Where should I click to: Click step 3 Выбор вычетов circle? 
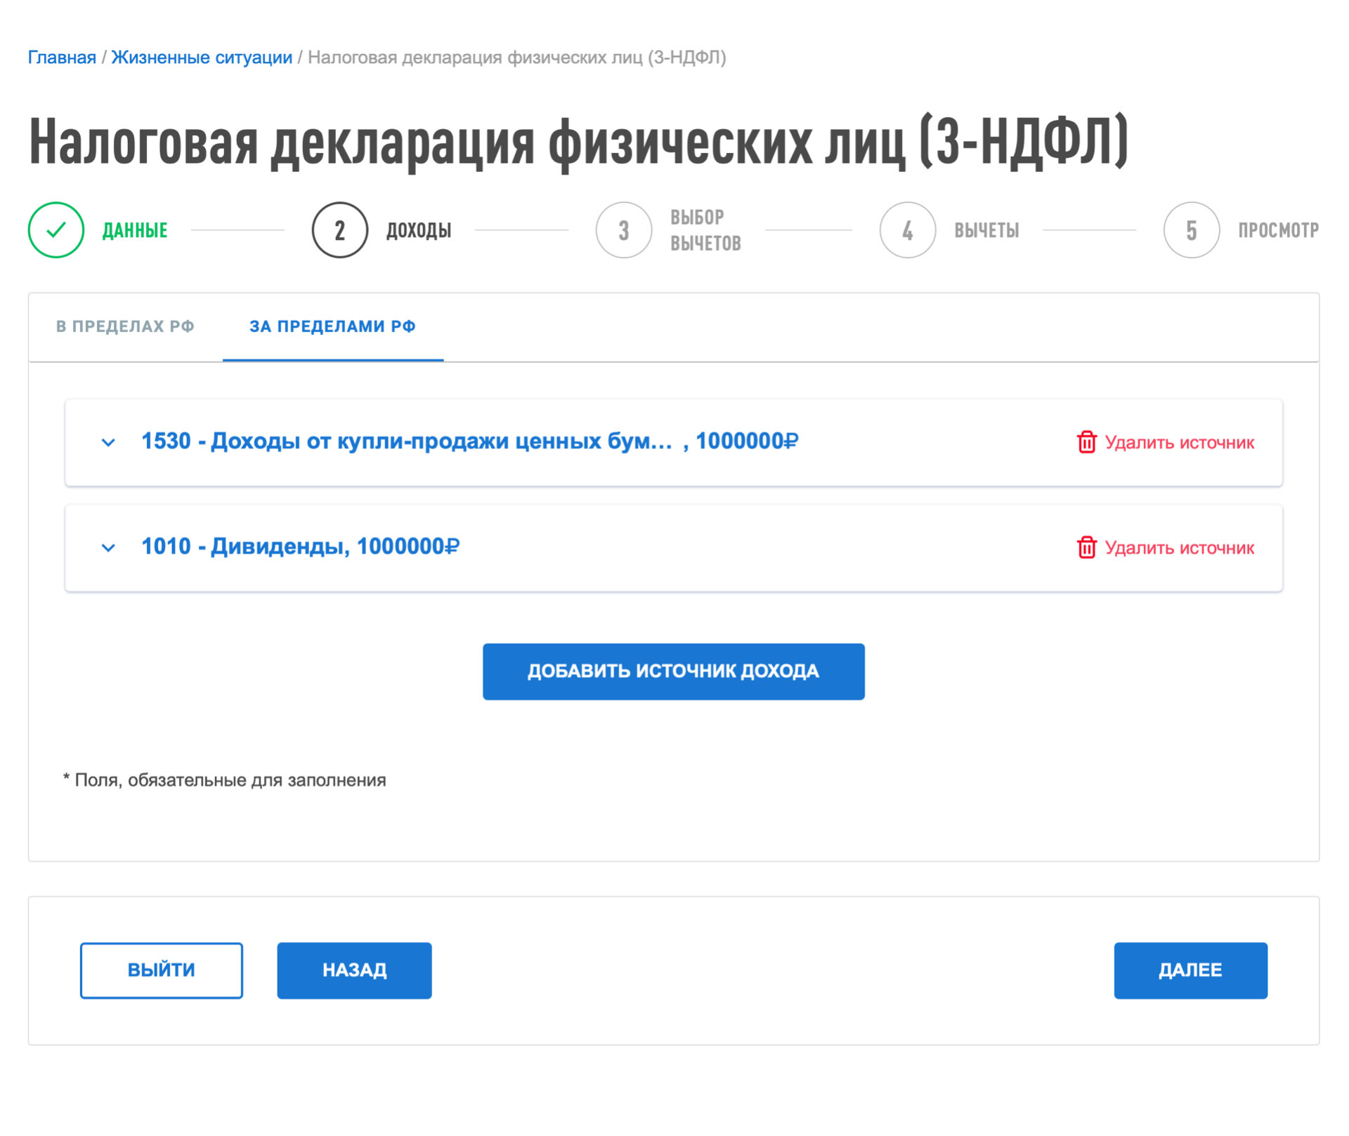pyautogui.click(x=624, y=230)
